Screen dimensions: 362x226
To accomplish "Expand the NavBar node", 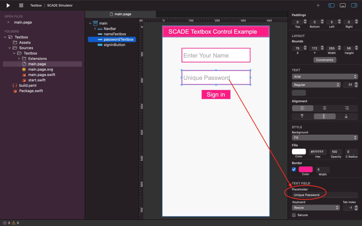I will 95,29.
